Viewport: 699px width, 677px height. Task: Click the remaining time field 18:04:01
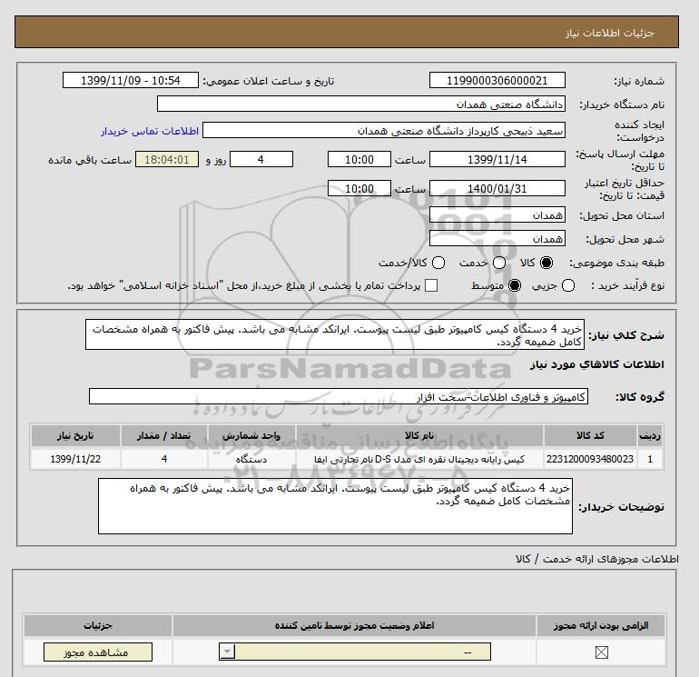click(167, 159)
